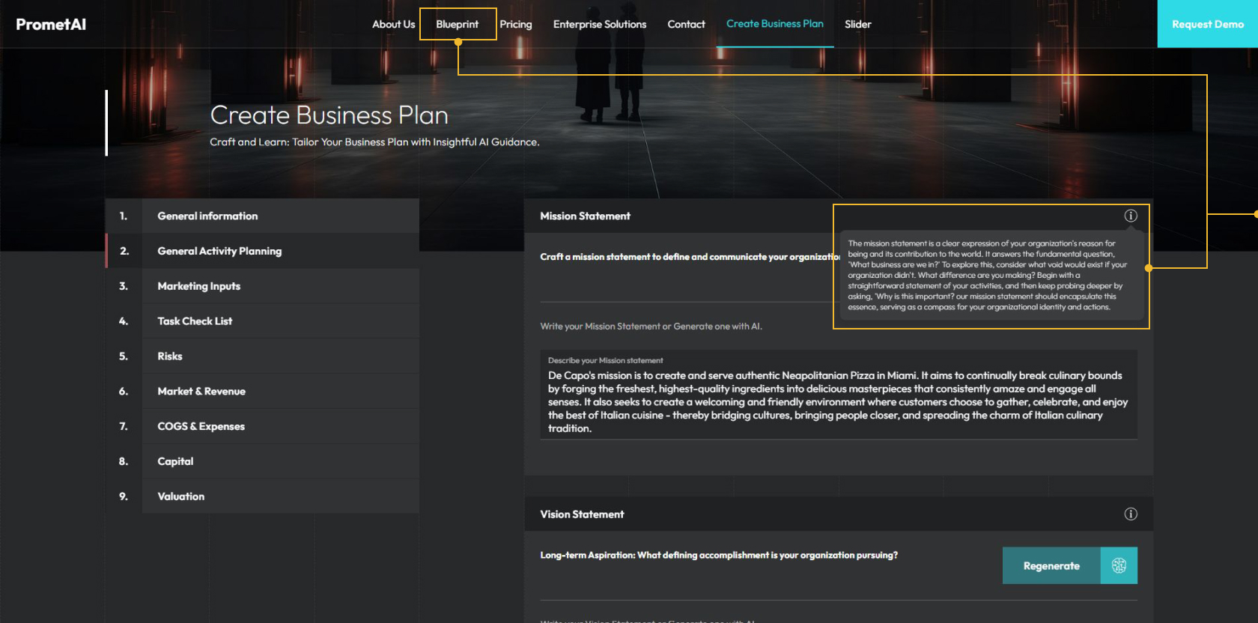Go to the Pricing page

[516, 24]
